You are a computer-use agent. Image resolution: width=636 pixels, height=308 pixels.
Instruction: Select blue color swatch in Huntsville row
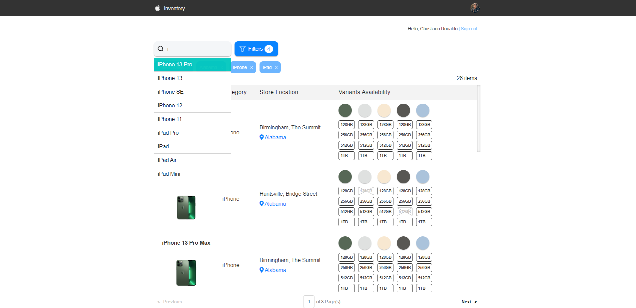pyautogui.click(x=423, y=177)
